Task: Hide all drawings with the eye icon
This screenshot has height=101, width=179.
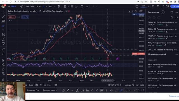Action: point(3,74)
